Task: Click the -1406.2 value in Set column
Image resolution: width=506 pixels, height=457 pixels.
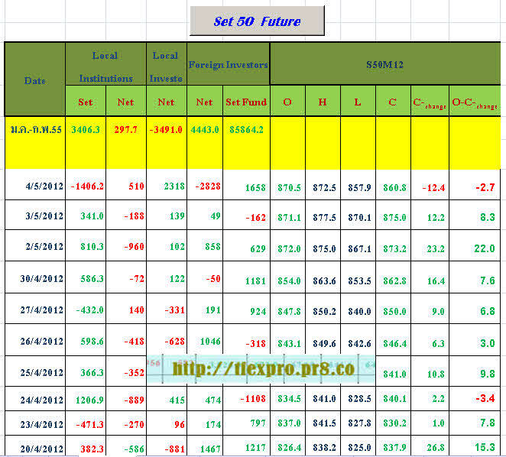Action: click(87, 186)
